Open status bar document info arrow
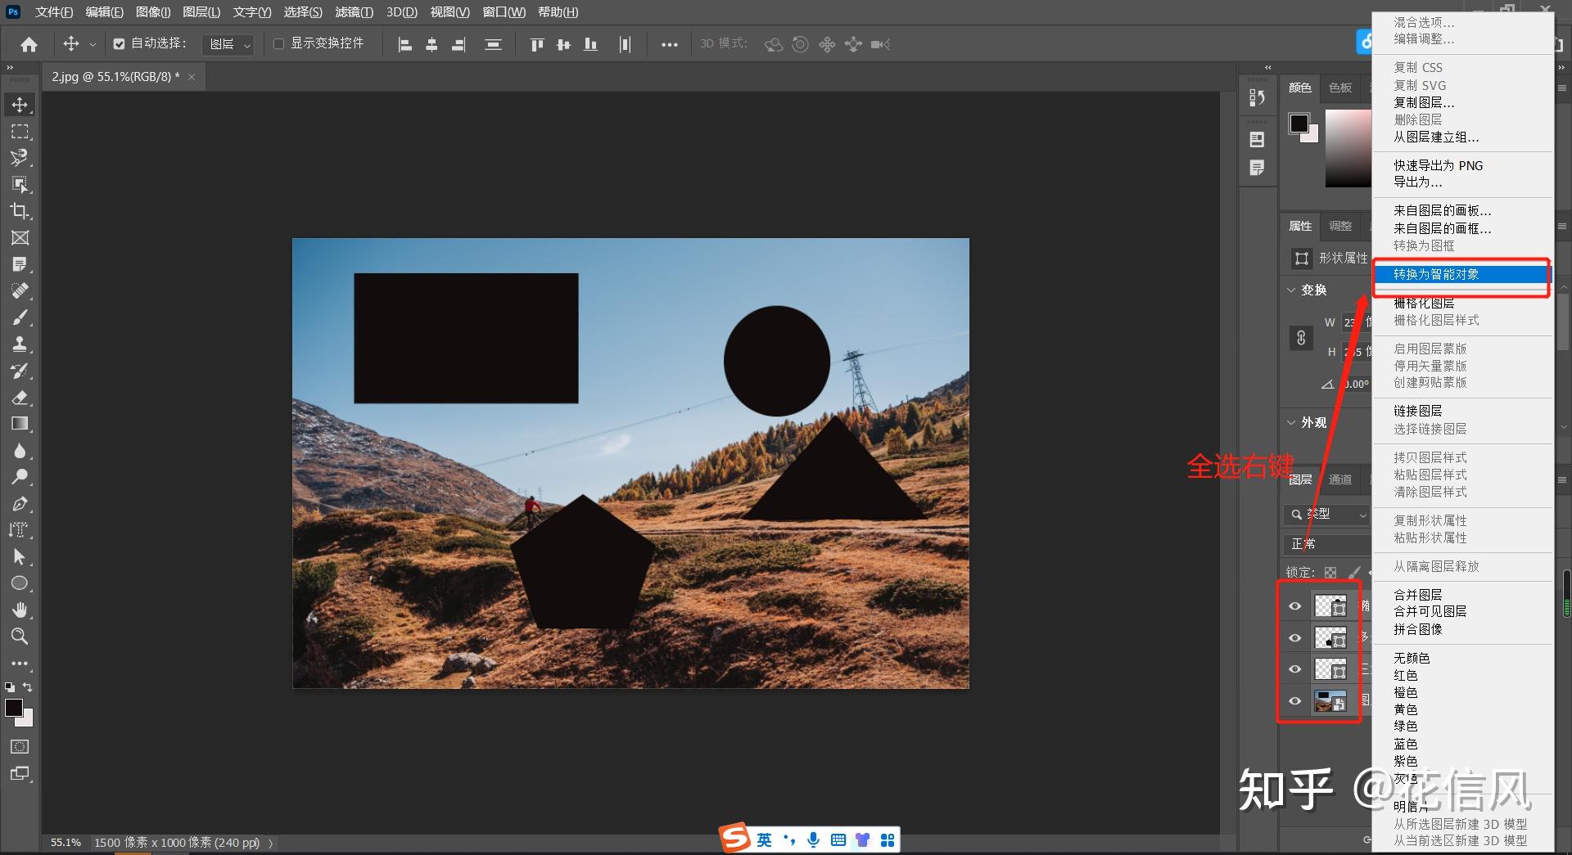The height and width of the screenshot is (855, 1572). [x=271, y=843]
